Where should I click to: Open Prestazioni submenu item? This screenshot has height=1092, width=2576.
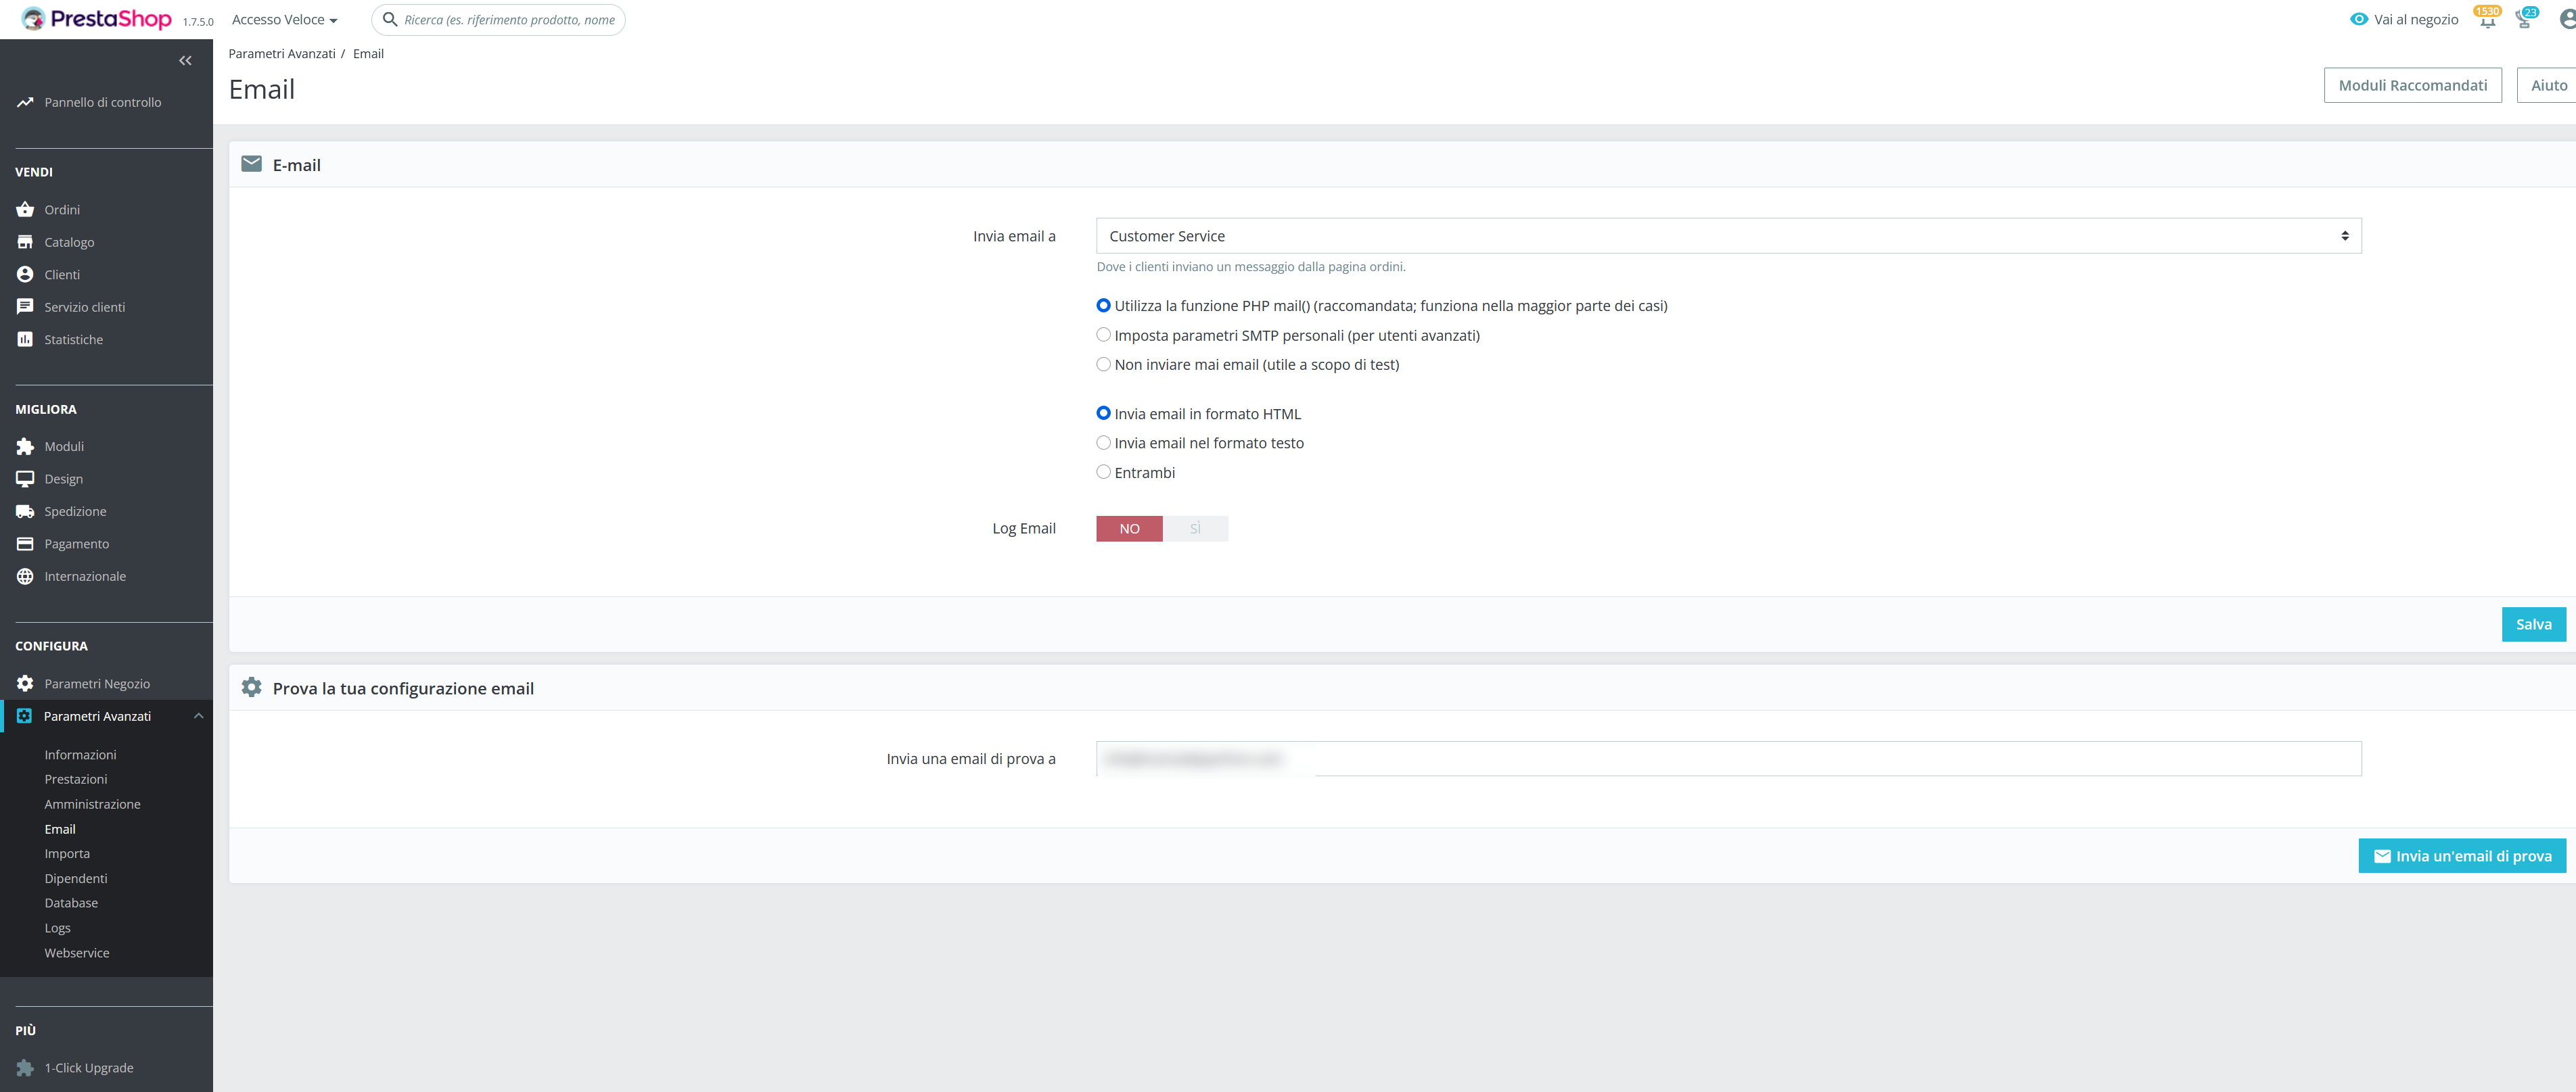[x=76, y=779]
